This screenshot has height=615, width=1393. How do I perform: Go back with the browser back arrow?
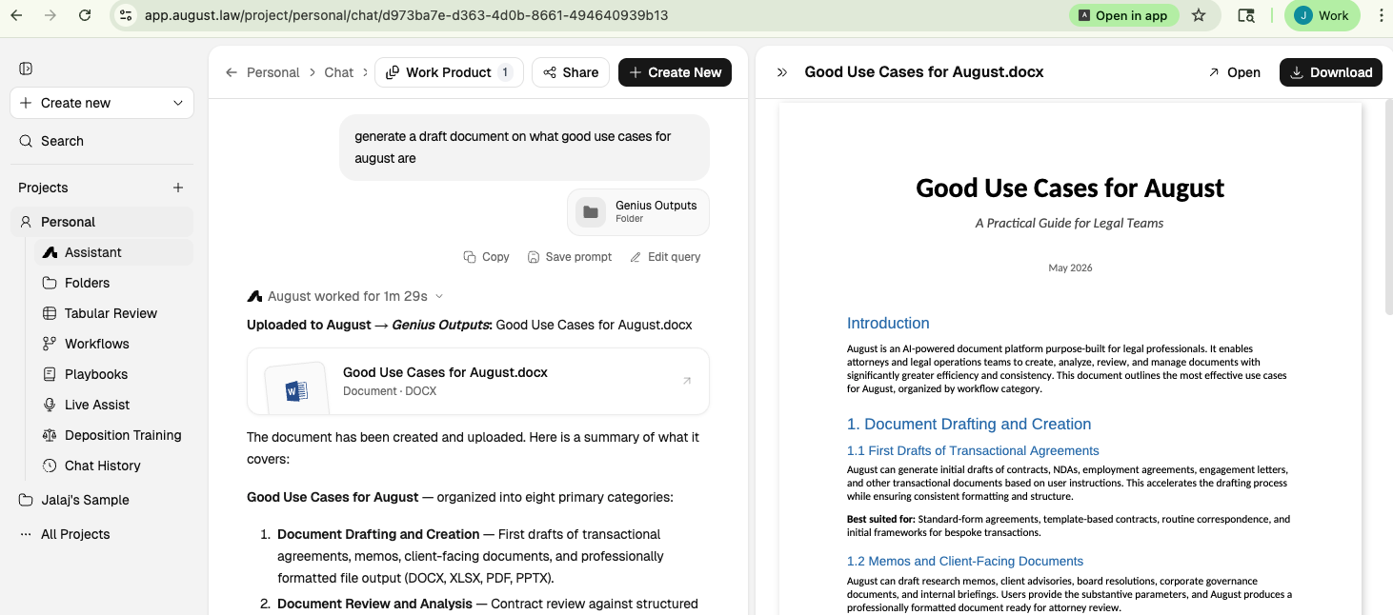click(16, 15)
